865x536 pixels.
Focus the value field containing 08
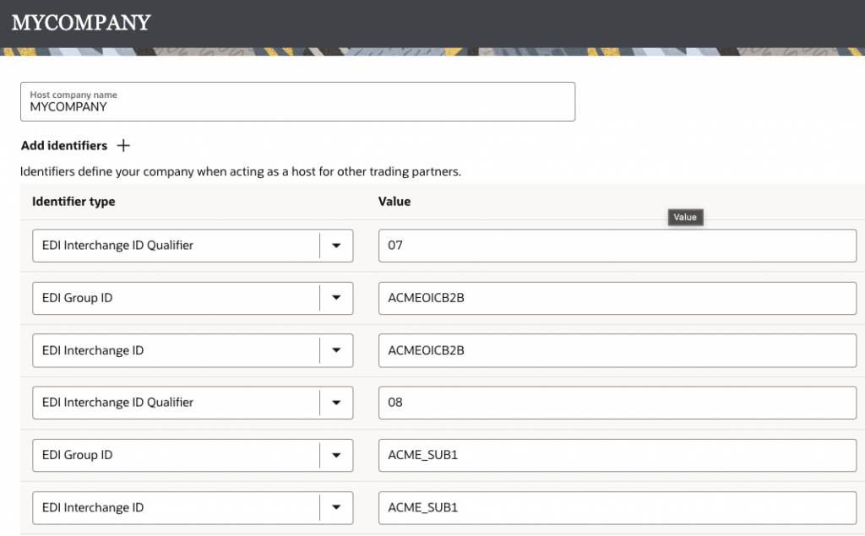(x=617, y=403)
